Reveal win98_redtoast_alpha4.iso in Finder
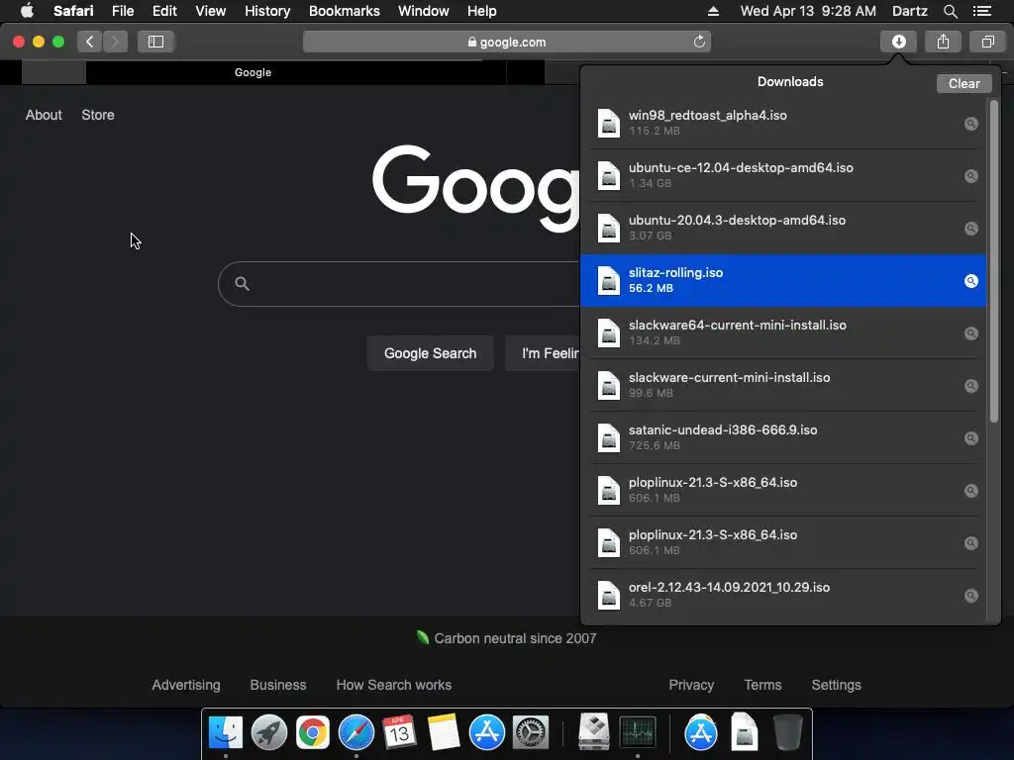This screenshot has width=1014, height=760. (x=970, y=124)
